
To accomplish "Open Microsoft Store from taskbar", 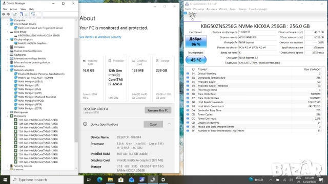I will (x=121, y=179).
